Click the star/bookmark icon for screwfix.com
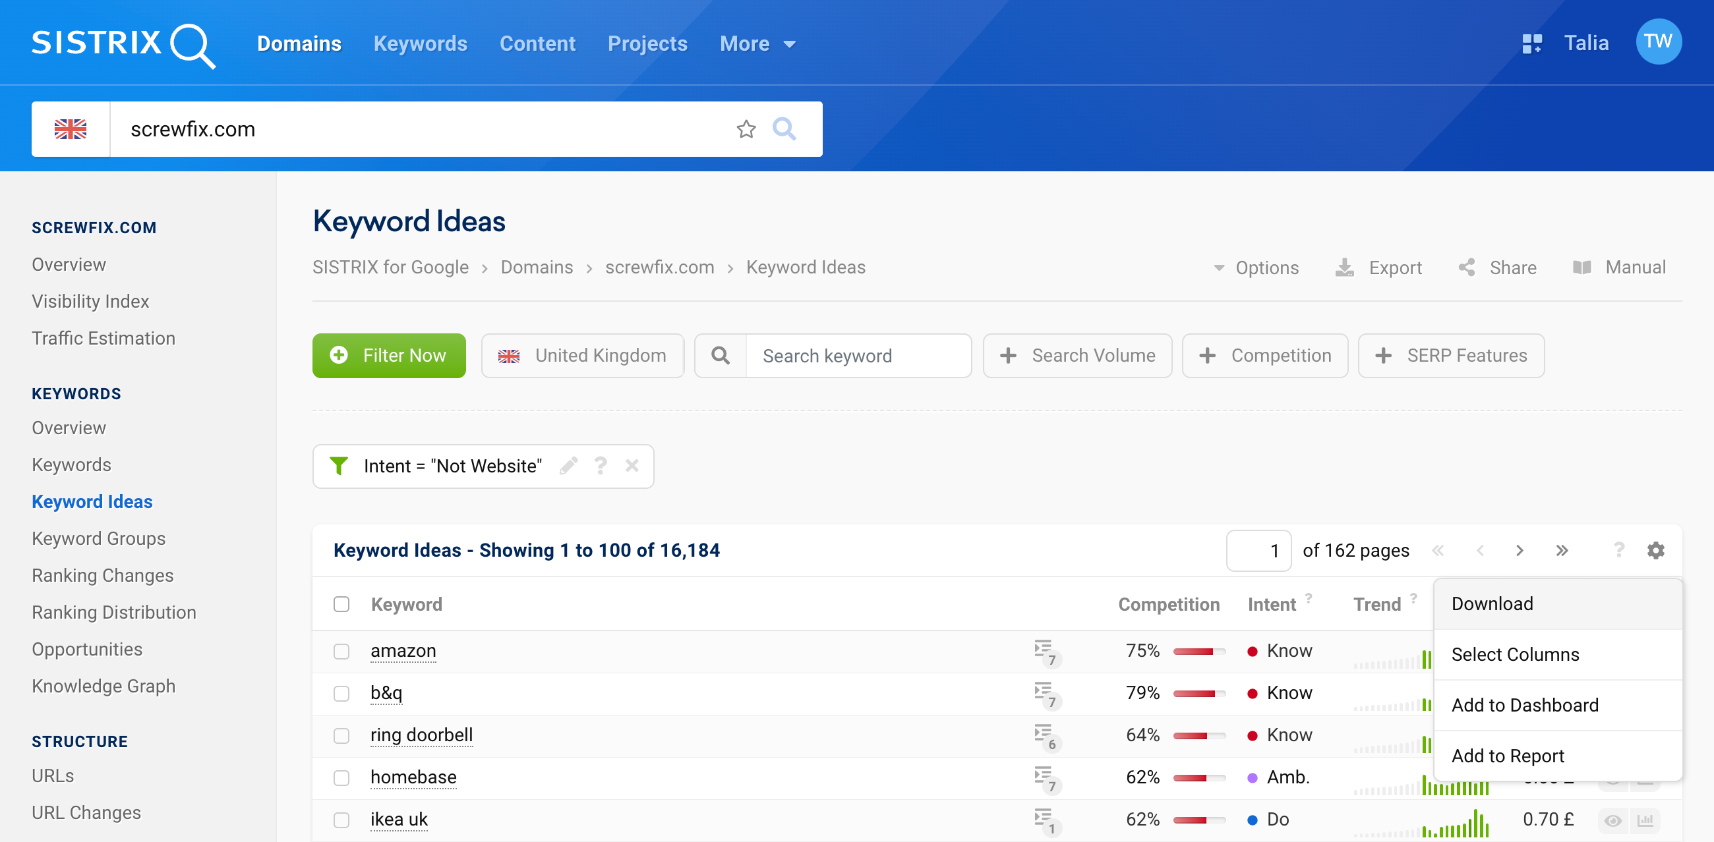The image size is (1714, 842). [747, 128]
